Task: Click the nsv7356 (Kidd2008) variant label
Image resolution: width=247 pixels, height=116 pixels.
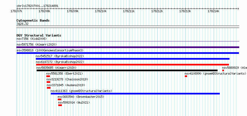Action: pos(32,39)
